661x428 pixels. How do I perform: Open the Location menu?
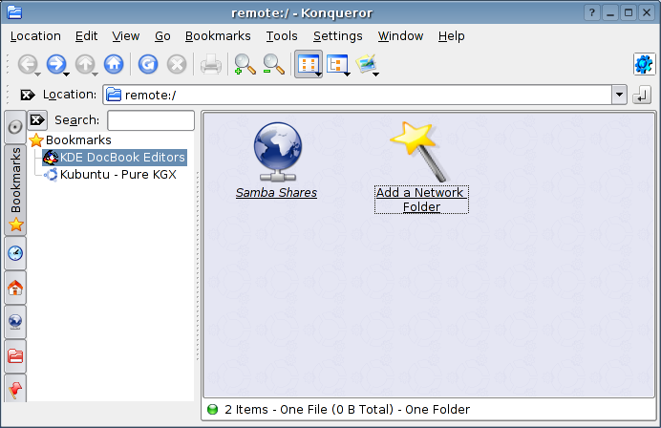click(35, 36)
